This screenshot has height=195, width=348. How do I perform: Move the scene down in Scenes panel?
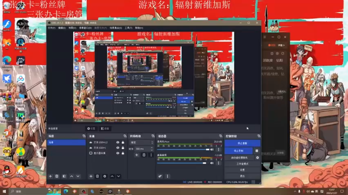(78, 176)
